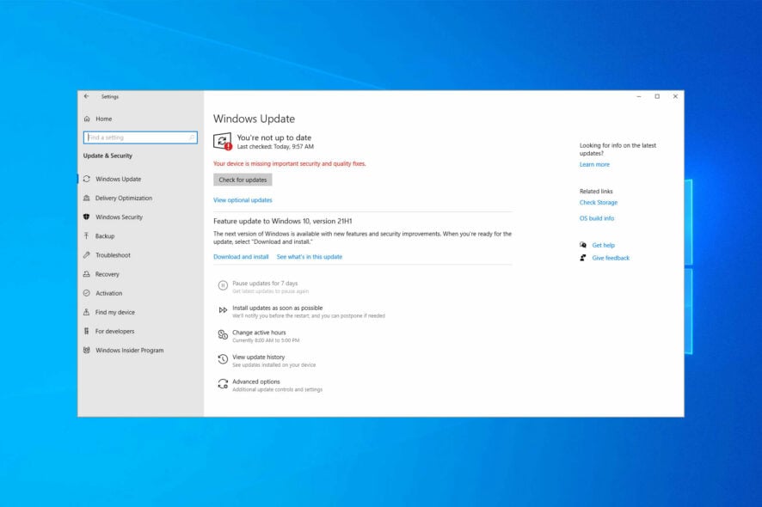Screen dimensions: 762x507
Task: Click the Check for updates button
Action: click(243, 180)
